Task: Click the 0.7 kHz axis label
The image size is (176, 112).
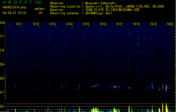Action: 2,92
